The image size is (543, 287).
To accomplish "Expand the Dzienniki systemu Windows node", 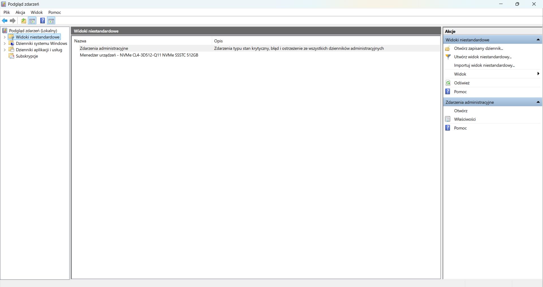I will point(5,43).
